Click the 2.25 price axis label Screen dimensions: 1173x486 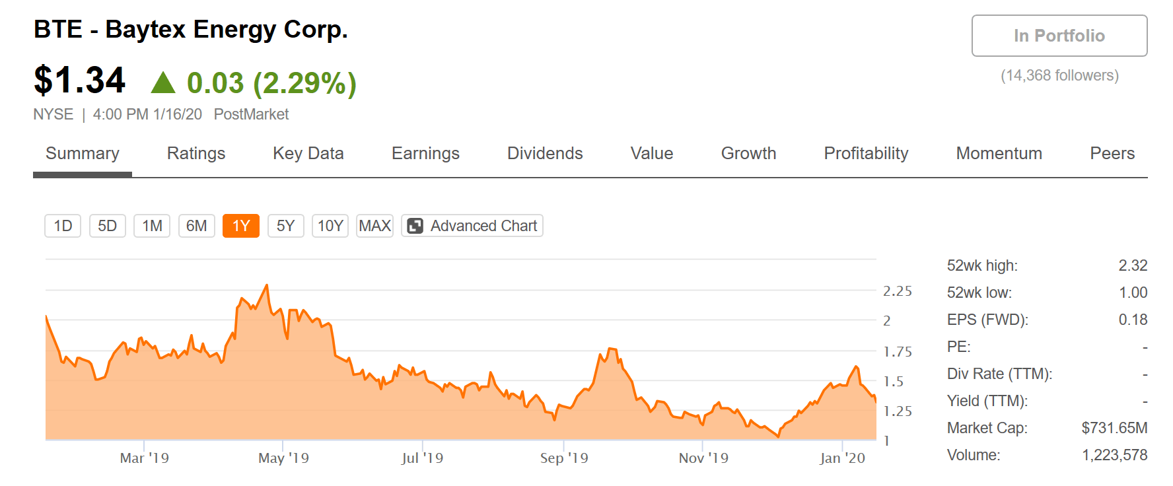(898, 291)
